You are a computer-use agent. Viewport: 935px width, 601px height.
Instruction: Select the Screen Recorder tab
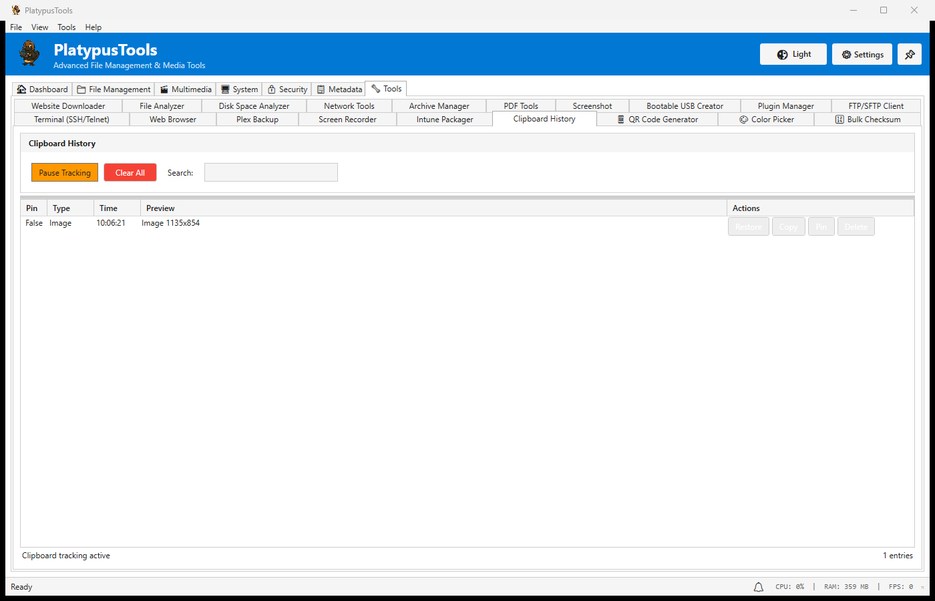347,120
